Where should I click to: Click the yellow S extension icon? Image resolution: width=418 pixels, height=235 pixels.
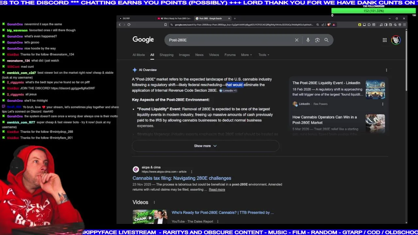coord(360,25)
